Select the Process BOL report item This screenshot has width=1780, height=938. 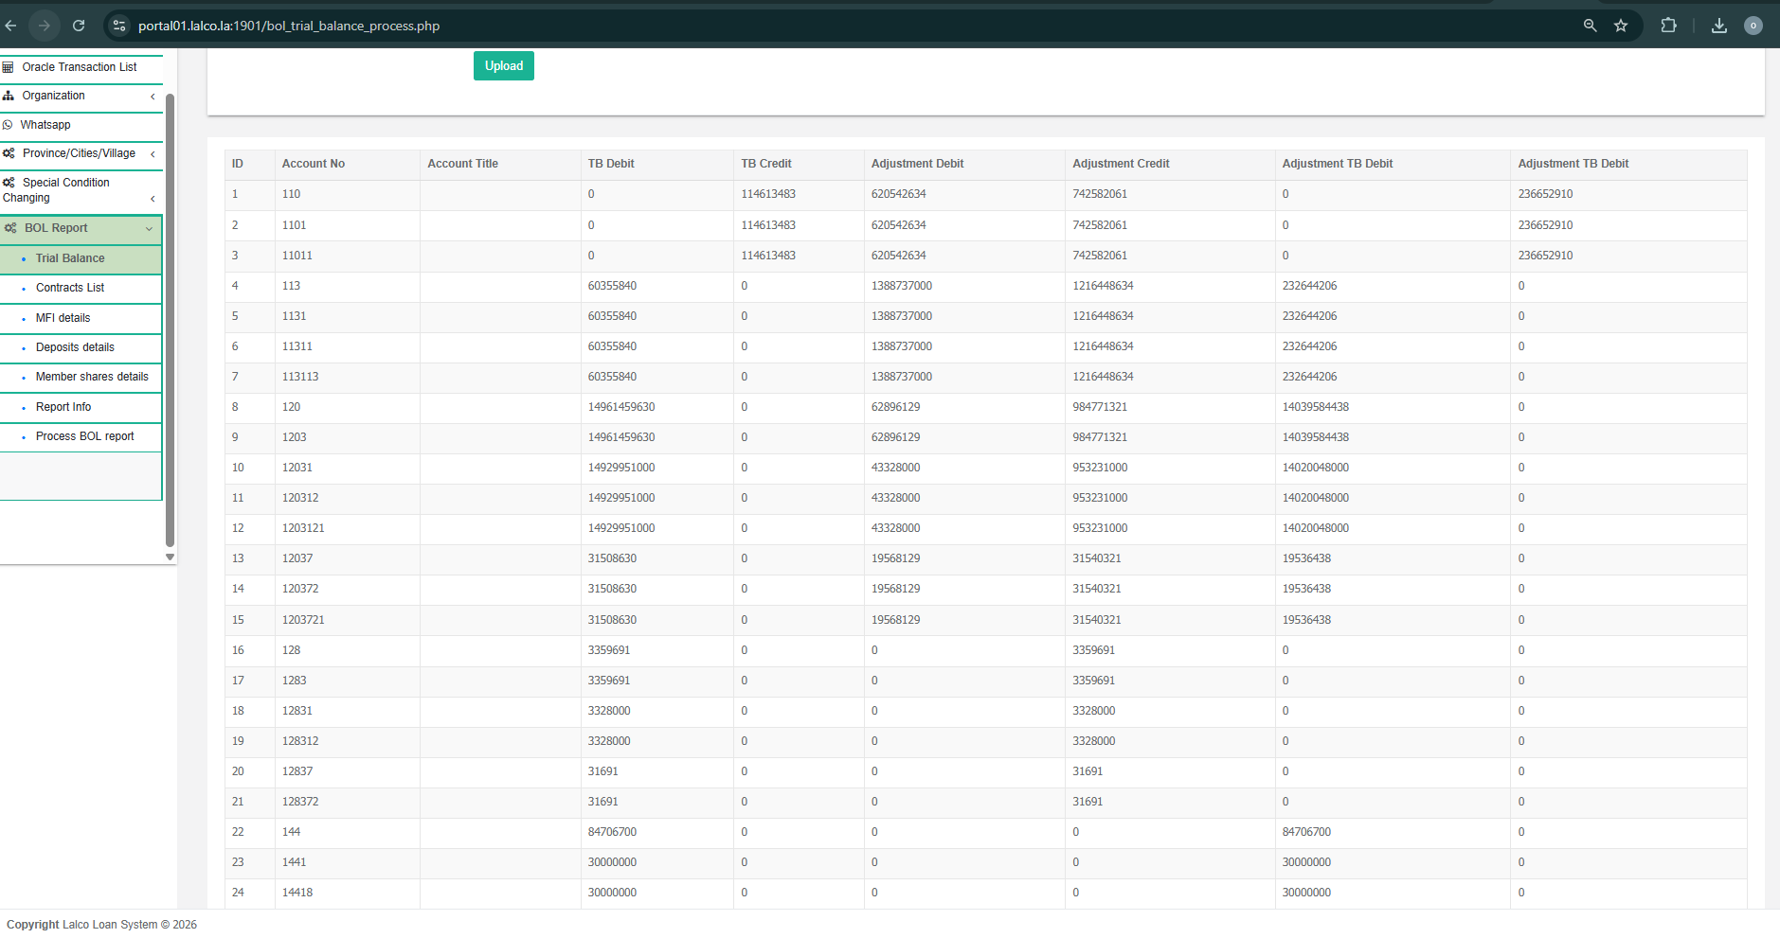coord(84,436)
